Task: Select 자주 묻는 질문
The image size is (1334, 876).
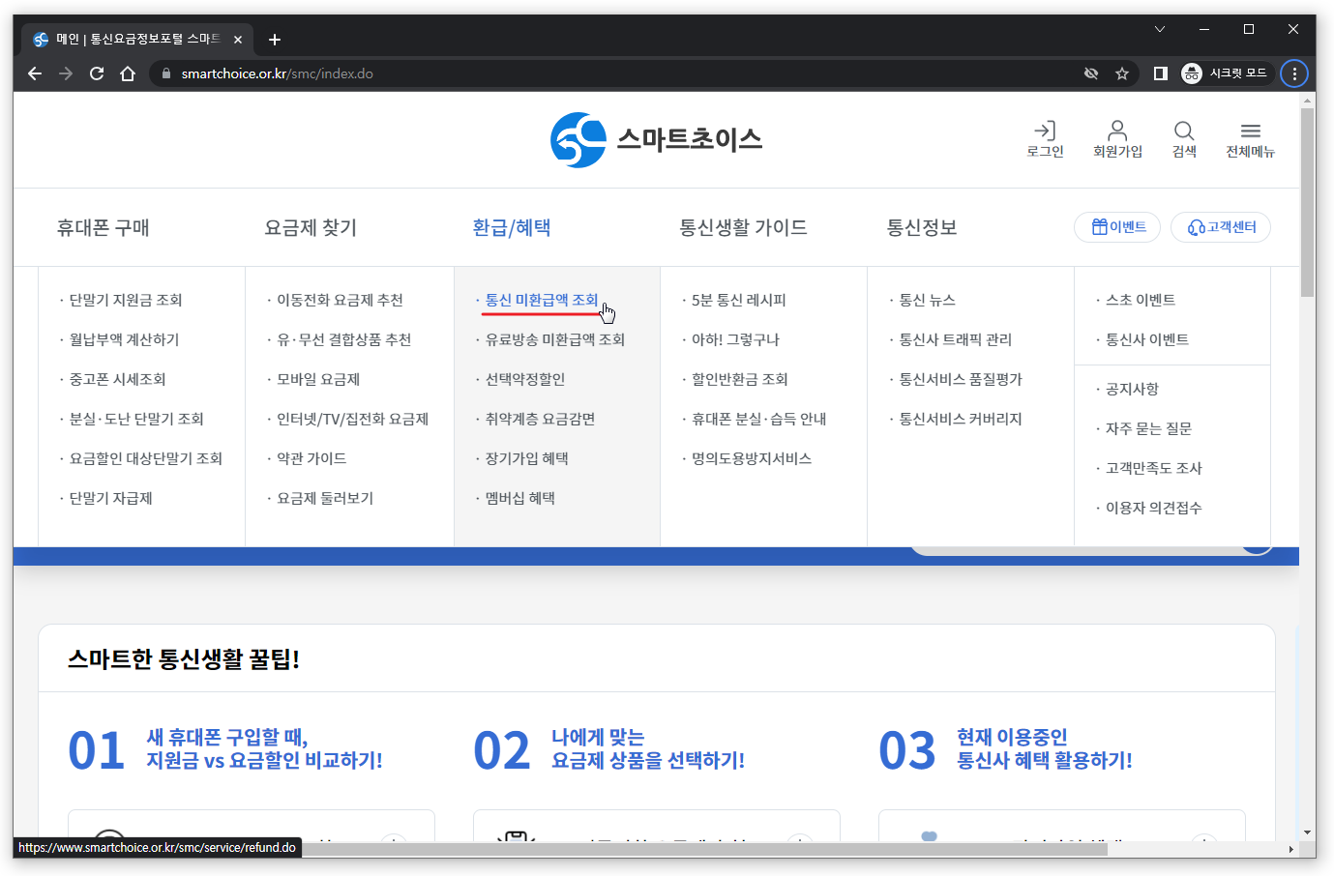Action: 1149,428
